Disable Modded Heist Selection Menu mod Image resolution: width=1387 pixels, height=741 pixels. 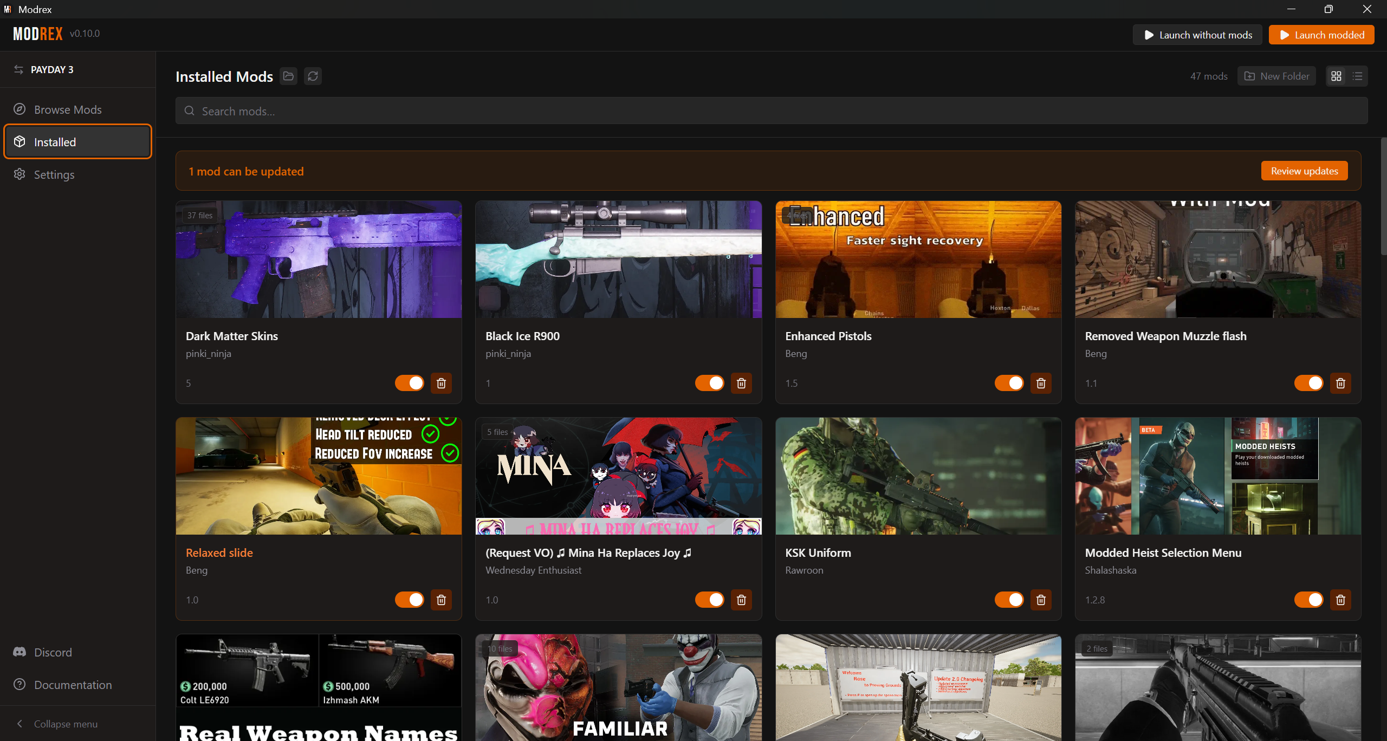pyautogui.click(x=1308, y=600)
